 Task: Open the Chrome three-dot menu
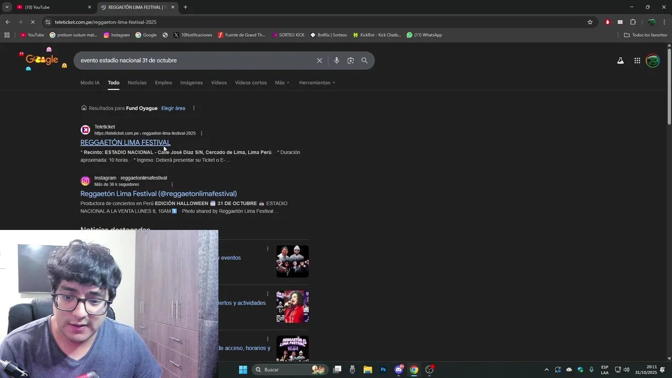[665, 22]
